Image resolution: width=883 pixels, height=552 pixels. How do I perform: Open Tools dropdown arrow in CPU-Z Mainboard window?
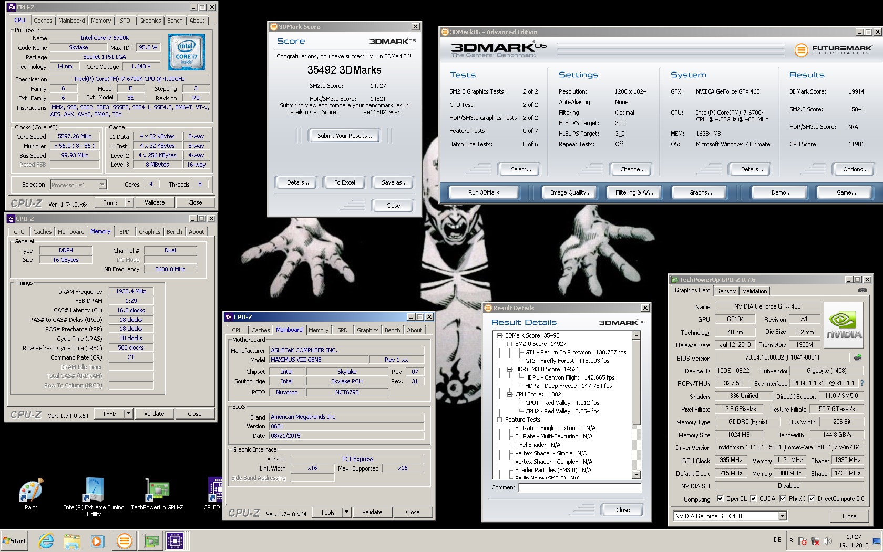[346, 512]
